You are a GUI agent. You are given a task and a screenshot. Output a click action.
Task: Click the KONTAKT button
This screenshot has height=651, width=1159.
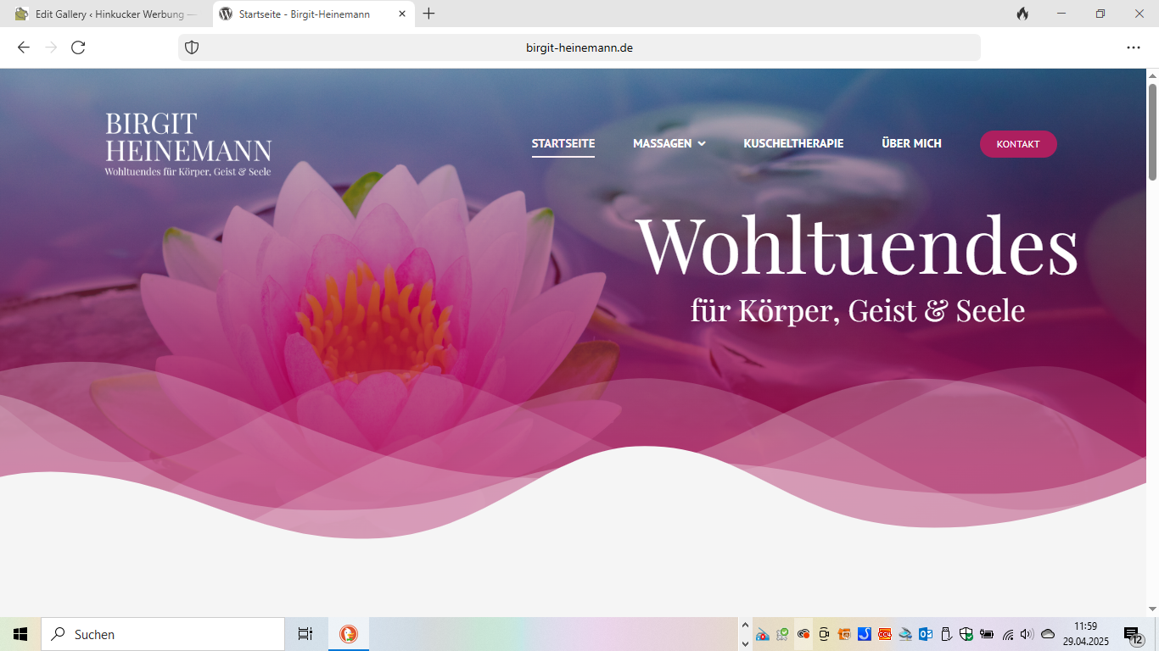(1018, 144)
